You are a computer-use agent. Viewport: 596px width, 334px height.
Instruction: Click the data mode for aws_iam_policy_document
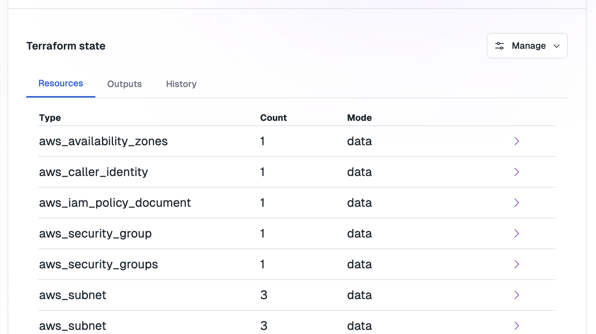pyautogui.click(x=360, y=203)
